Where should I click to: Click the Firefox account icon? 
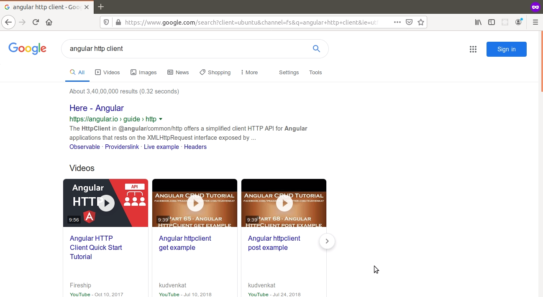[518, 22]
